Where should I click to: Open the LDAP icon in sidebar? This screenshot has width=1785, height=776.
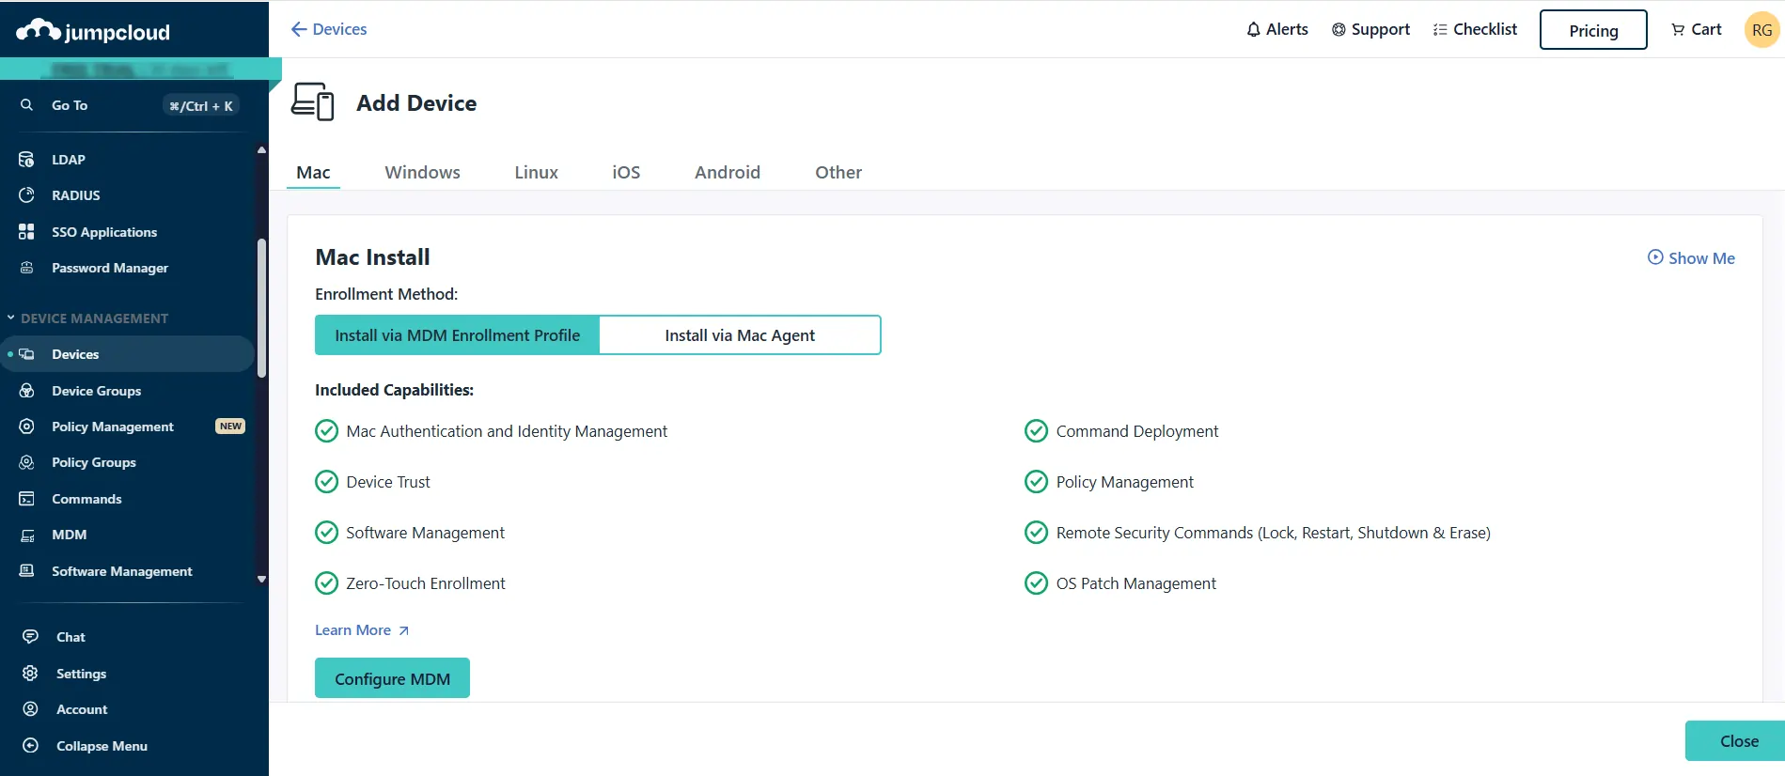26,160
